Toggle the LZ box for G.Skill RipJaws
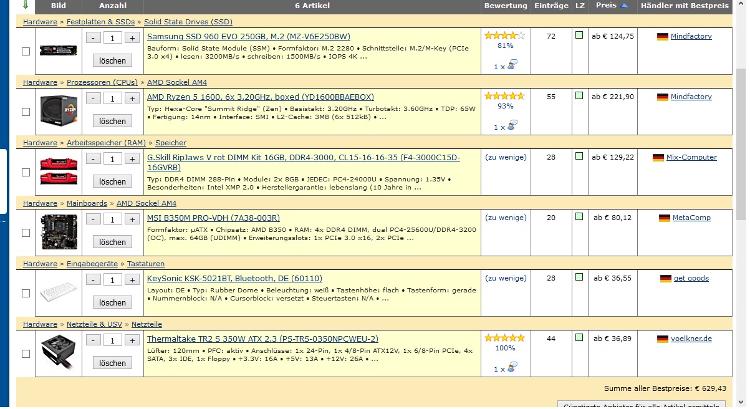 (579, 156)
